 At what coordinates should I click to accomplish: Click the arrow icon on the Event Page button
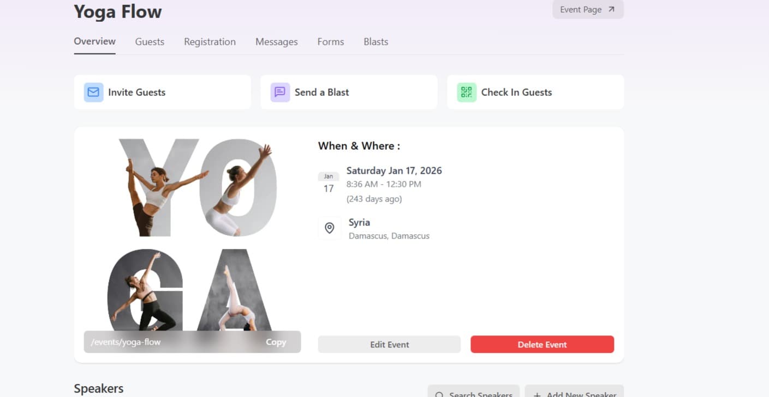[x=611, y=9]
